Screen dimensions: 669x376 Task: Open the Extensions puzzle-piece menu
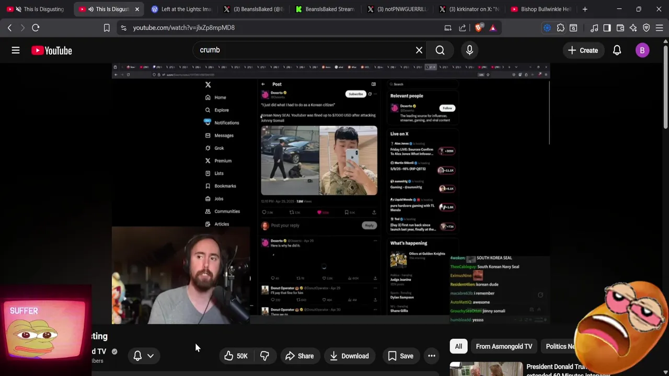560,28
